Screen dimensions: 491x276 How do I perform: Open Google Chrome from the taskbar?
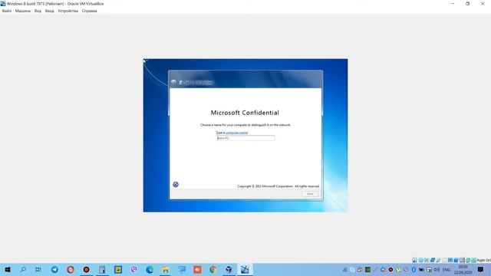tap(213, 269)
